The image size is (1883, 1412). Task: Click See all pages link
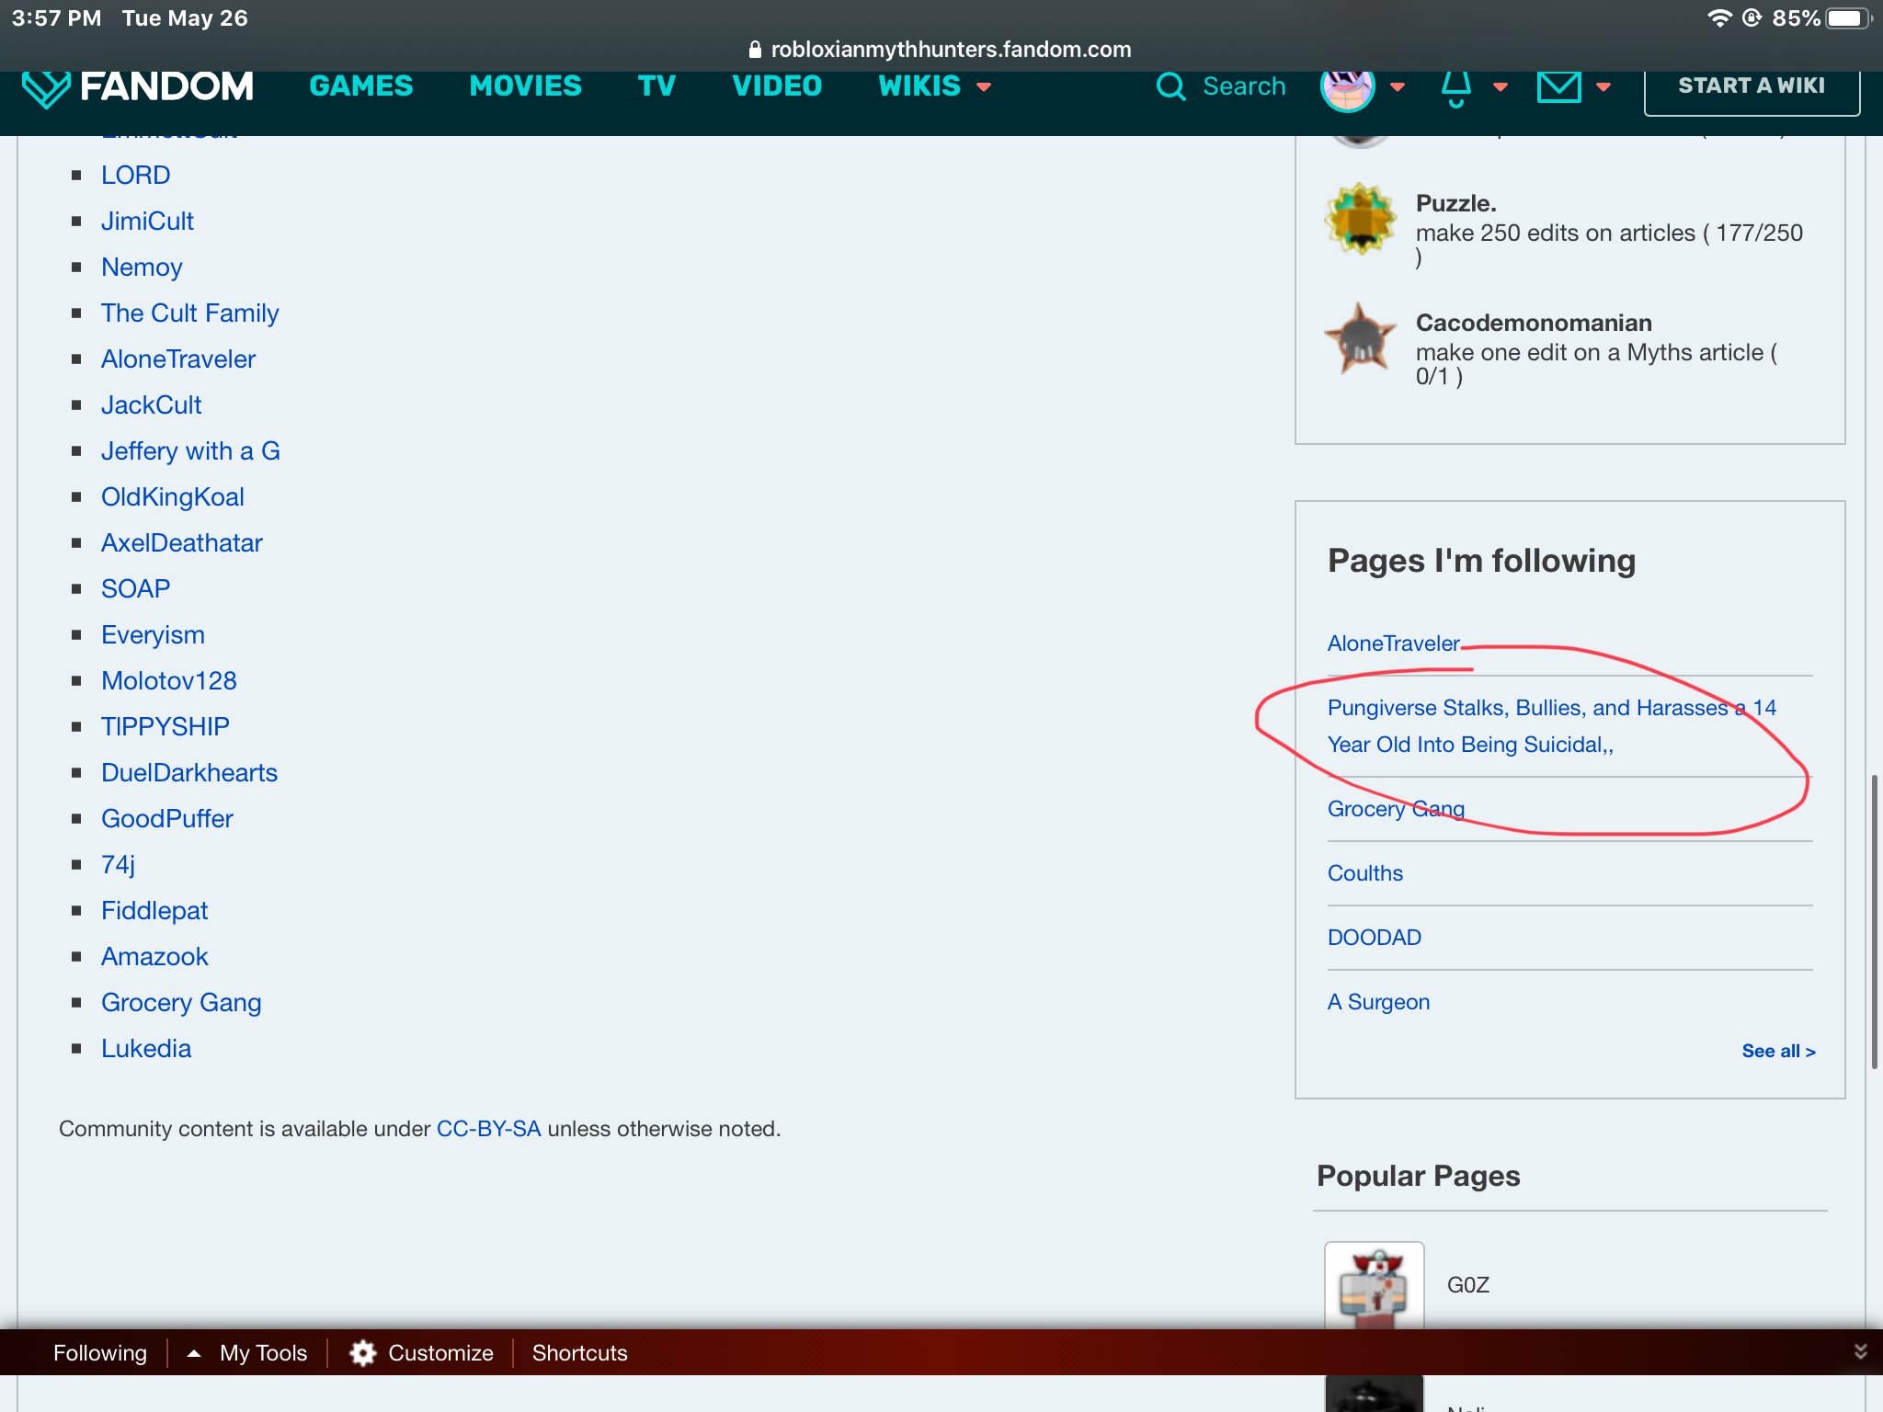(x=1779, y=1050)
